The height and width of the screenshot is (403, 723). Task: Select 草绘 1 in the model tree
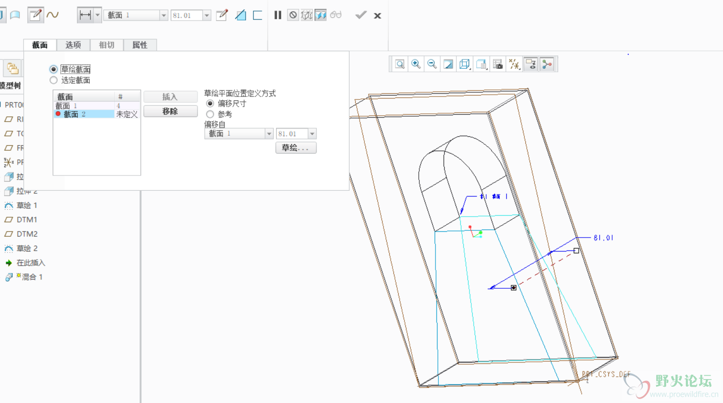coord(27,206)
